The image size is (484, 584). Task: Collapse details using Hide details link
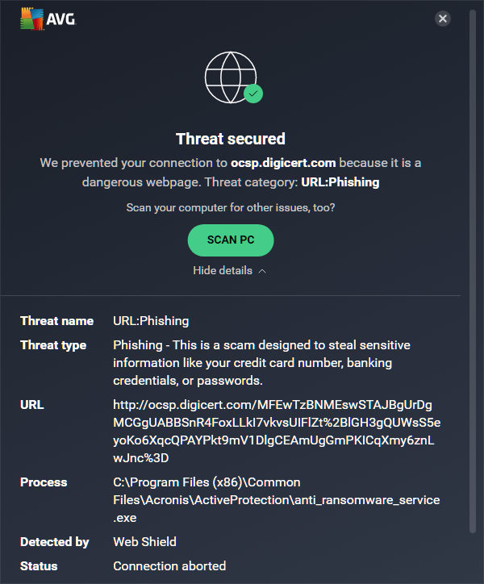tap(223, 270)
